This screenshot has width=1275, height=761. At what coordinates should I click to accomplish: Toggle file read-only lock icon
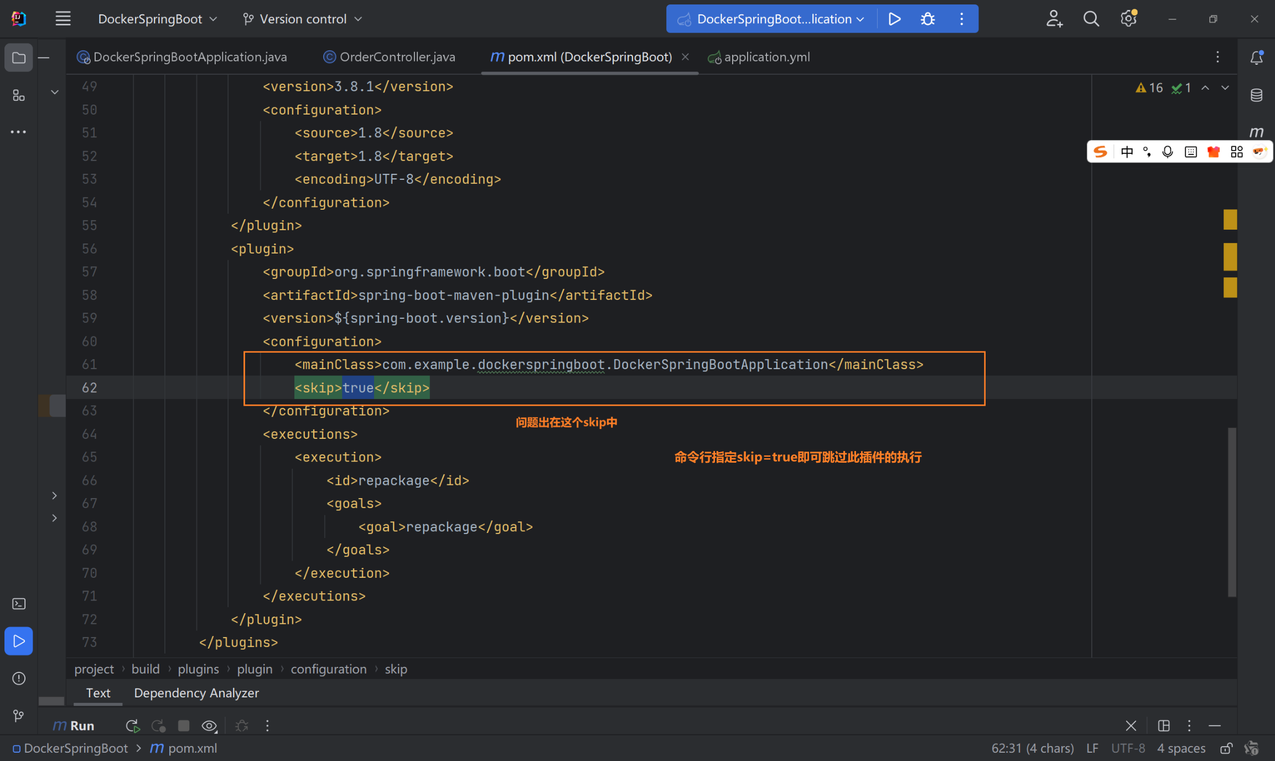pos(1226,748)
